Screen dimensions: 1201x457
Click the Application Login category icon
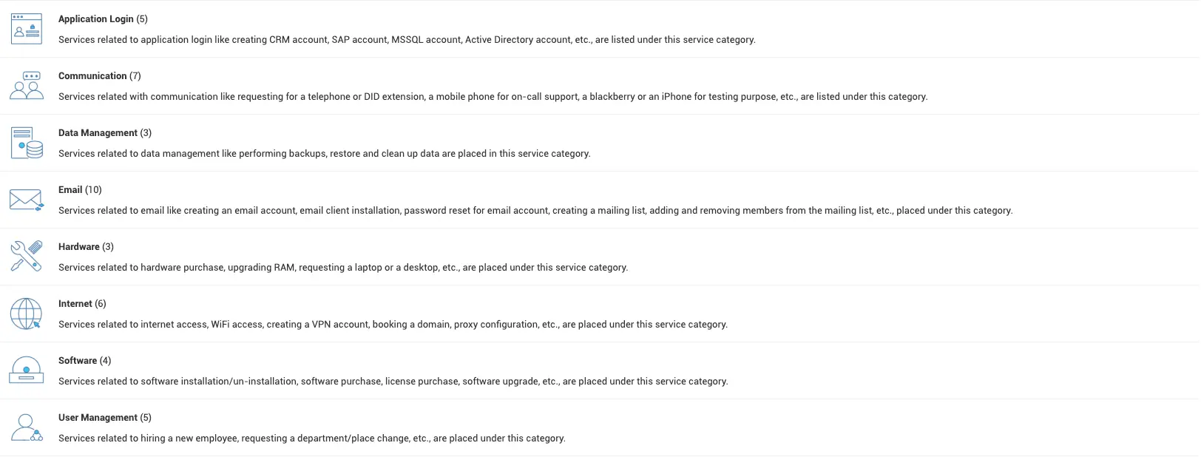pos(27,29)
